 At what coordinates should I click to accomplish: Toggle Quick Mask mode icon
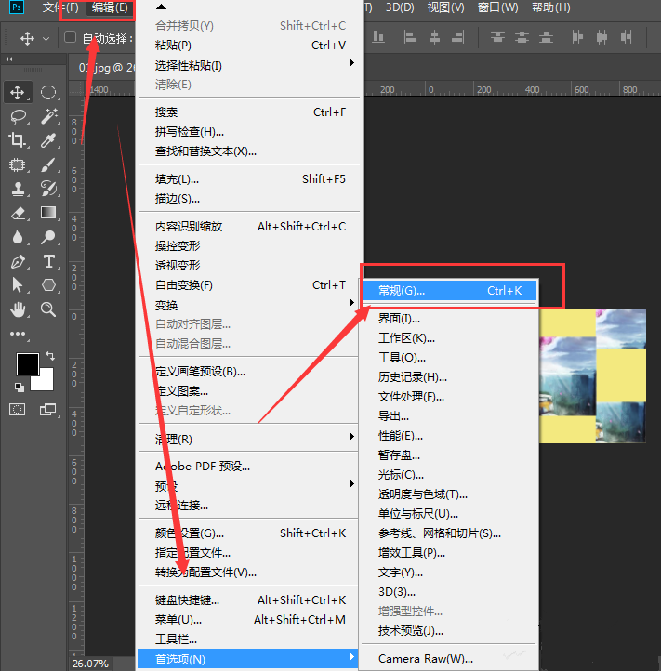click(x=18, y=409)
